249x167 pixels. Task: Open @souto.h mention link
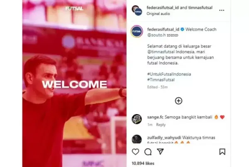click(156, 35)
